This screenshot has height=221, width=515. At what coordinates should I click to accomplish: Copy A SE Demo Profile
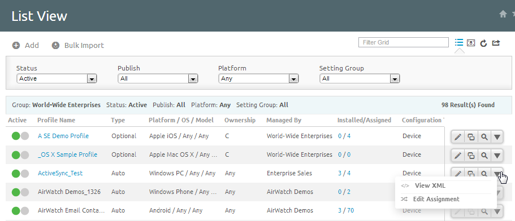tap(471, 137)
